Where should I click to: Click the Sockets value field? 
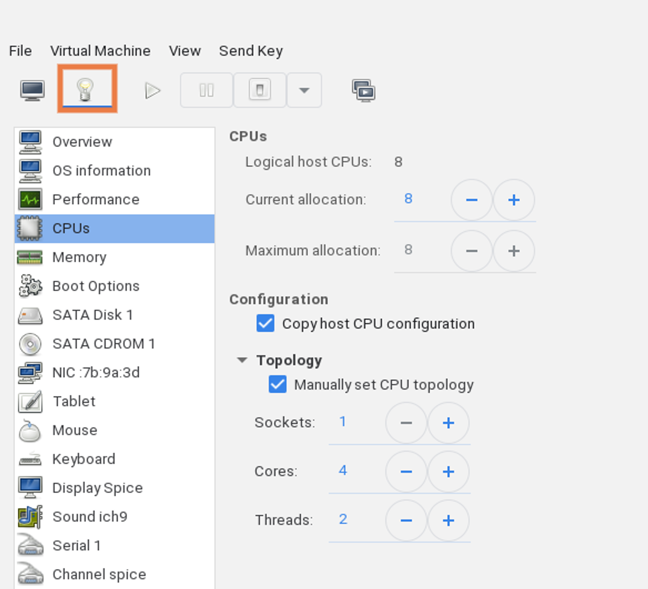pyautogui.click(x=356, y=422)
